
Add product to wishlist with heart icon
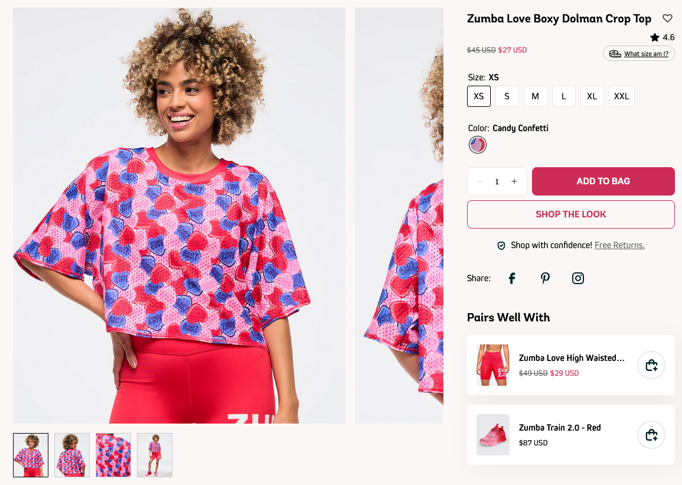667,18
